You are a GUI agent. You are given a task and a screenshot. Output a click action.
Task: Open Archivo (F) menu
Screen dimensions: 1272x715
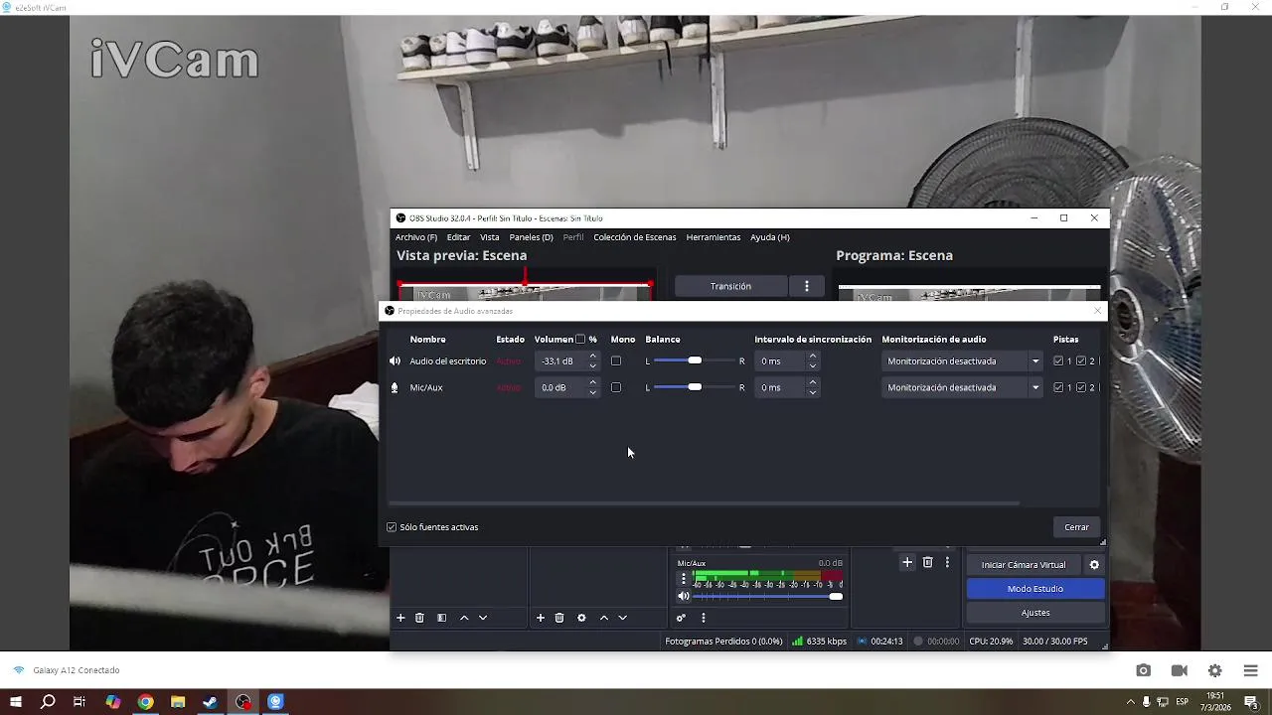pyautogui.click(x=416, y=237)
